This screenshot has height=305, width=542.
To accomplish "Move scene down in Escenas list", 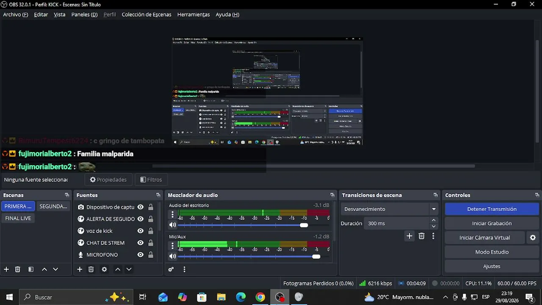I will (55, 269).
